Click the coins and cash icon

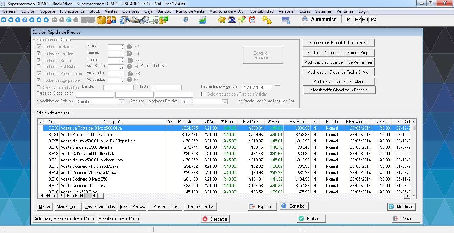click(164, 20)
